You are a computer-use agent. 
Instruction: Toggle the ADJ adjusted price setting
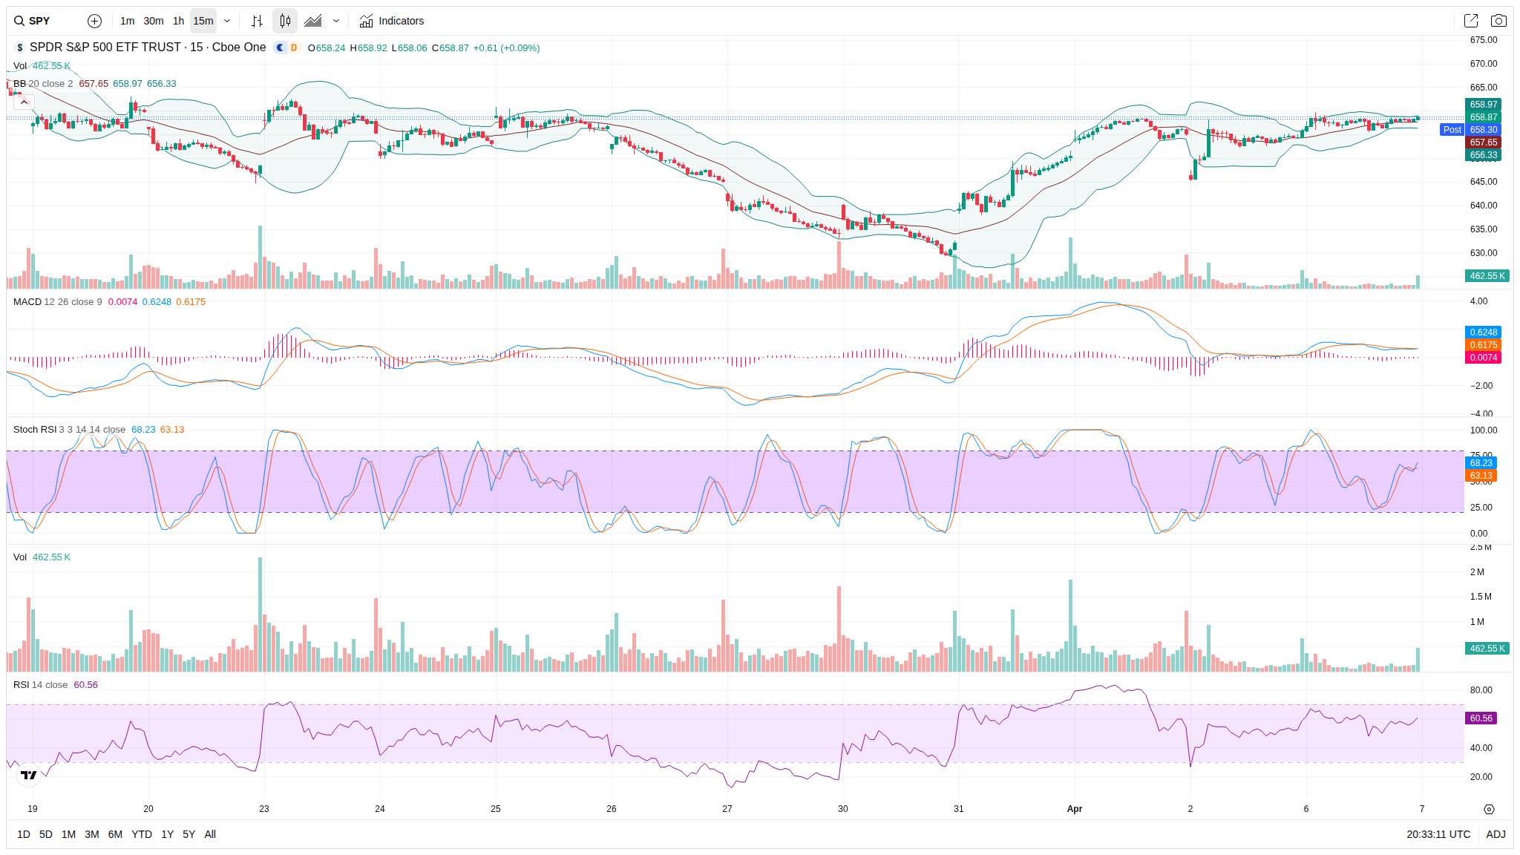pos(1496,834)
